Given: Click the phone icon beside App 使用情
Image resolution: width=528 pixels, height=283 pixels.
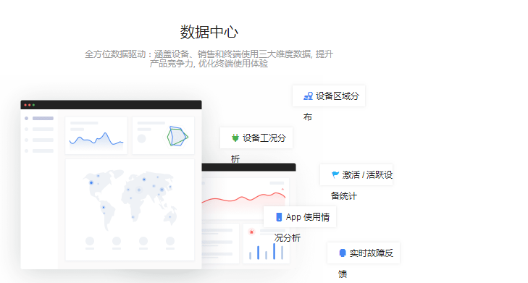Looking at the screenshot, I should pos(279,217).
